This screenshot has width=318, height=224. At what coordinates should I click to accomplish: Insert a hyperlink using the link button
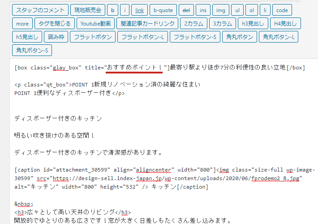tap(140, 10)
